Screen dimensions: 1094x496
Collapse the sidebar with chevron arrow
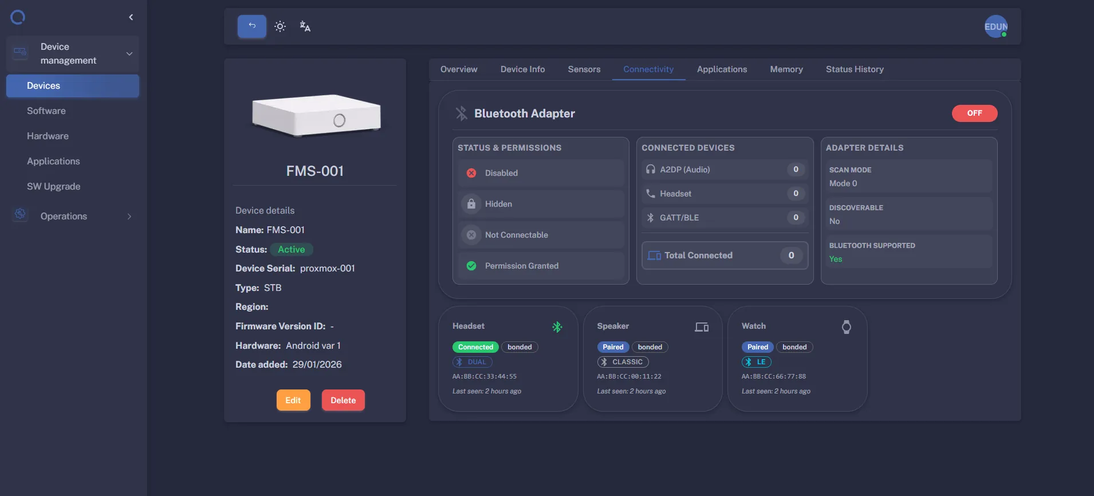pyautogui.click(x=131, y=17)
